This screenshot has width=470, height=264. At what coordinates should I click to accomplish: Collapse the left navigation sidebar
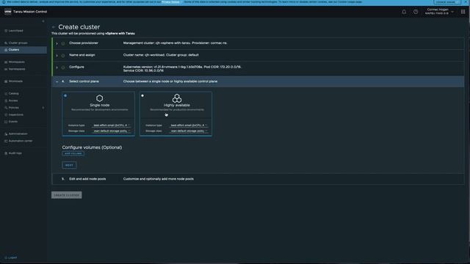tap(43, 21)
